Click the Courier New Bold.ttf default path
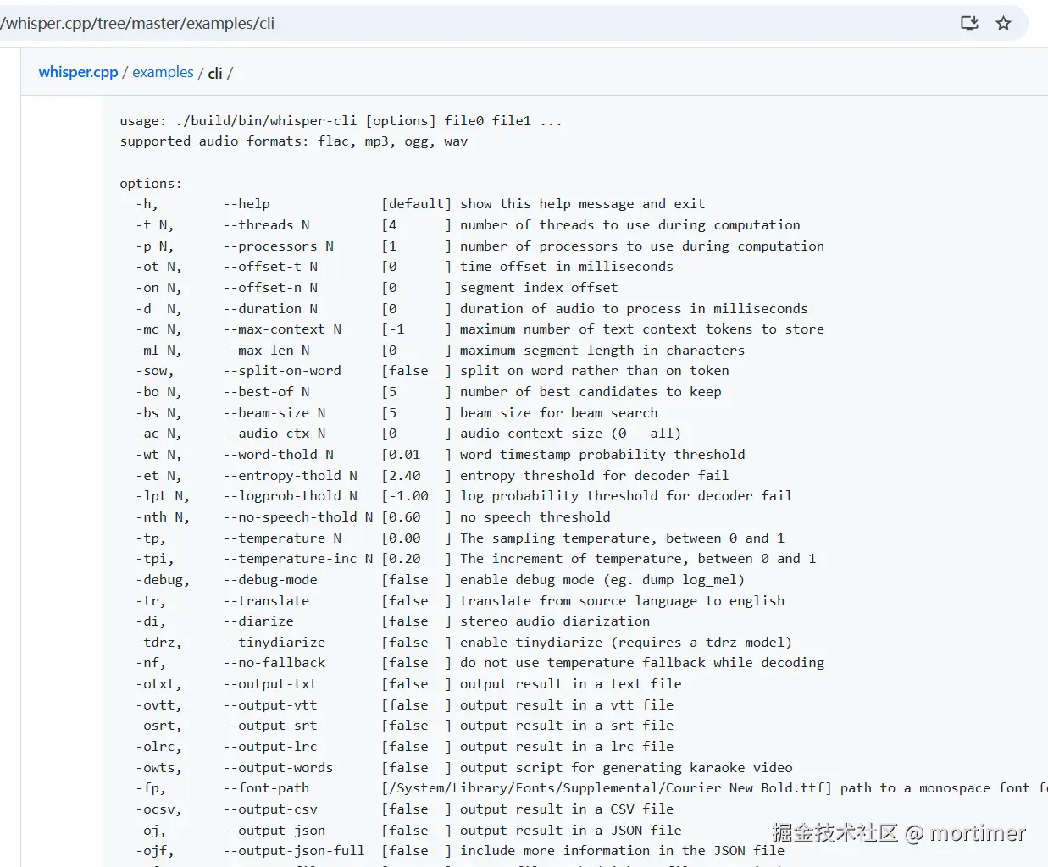Viewport: 1048px width, 867px height. (x=607, y=788)
